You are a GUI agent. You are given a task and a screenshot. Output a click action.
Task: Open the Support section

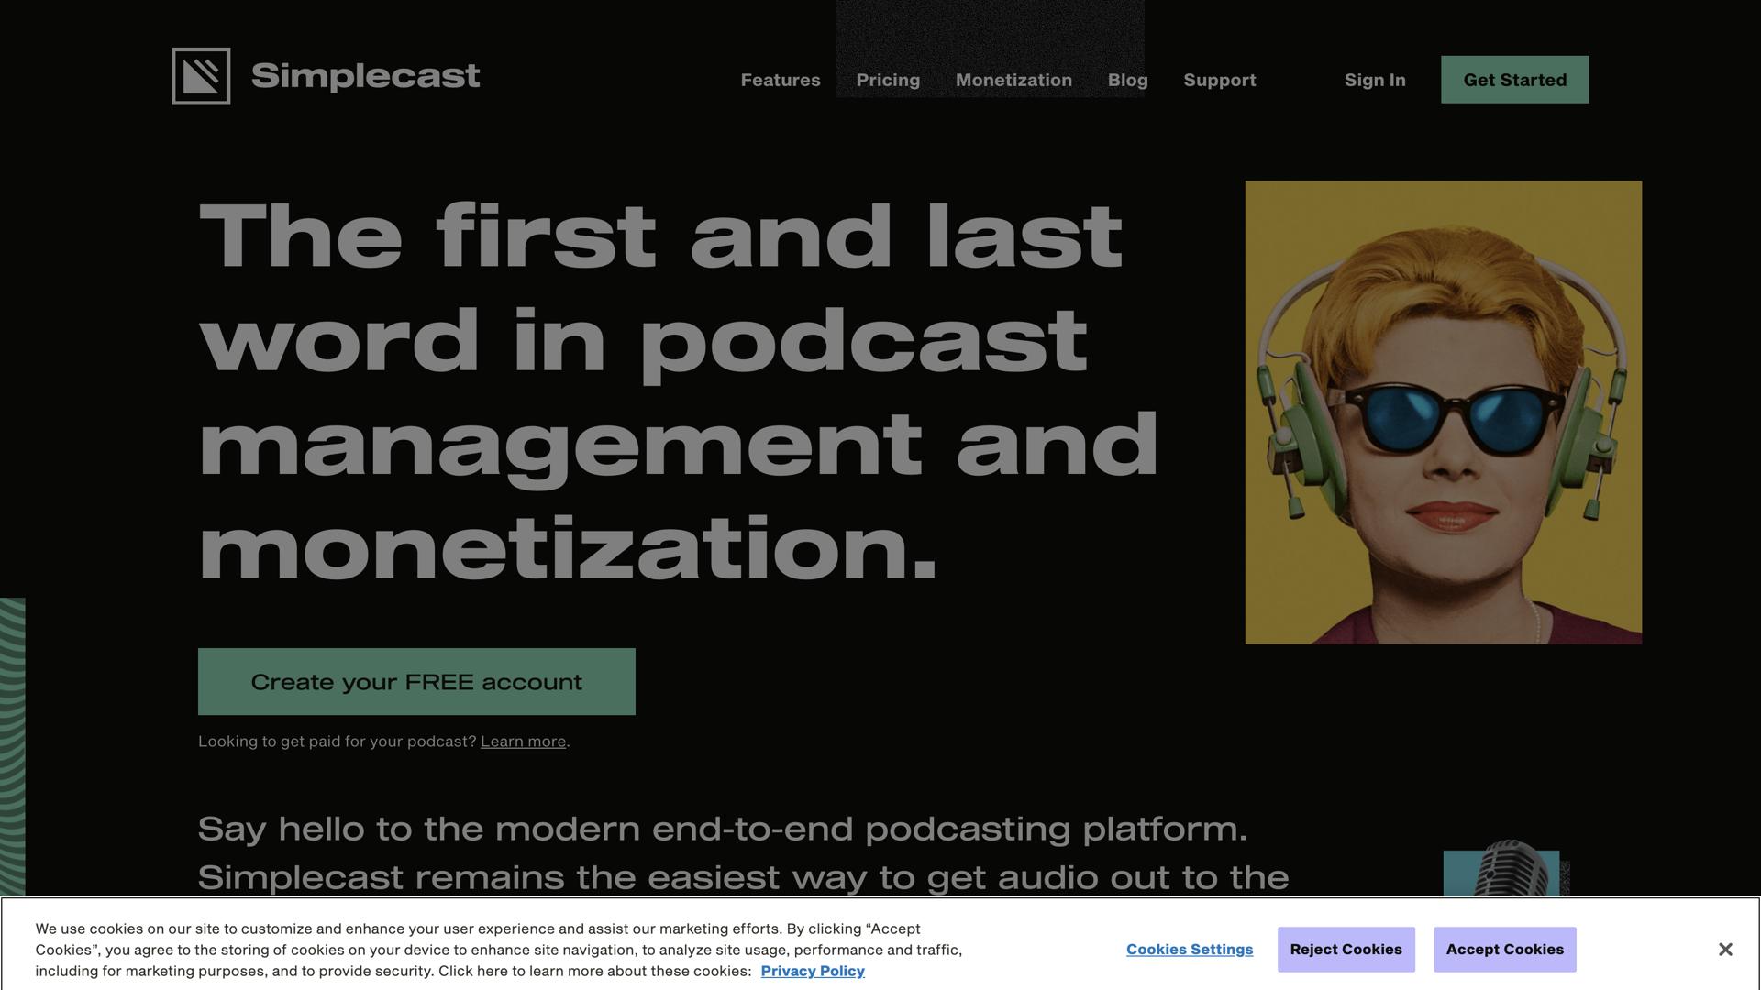[x=1220, y=80]
